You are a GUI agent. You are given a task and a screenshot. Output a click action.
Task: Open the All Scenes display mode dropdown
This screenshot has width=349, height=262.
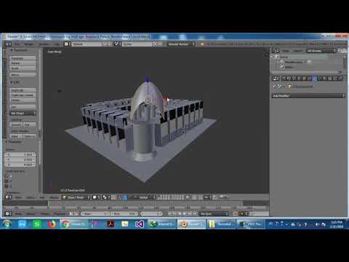pos(321,50)
